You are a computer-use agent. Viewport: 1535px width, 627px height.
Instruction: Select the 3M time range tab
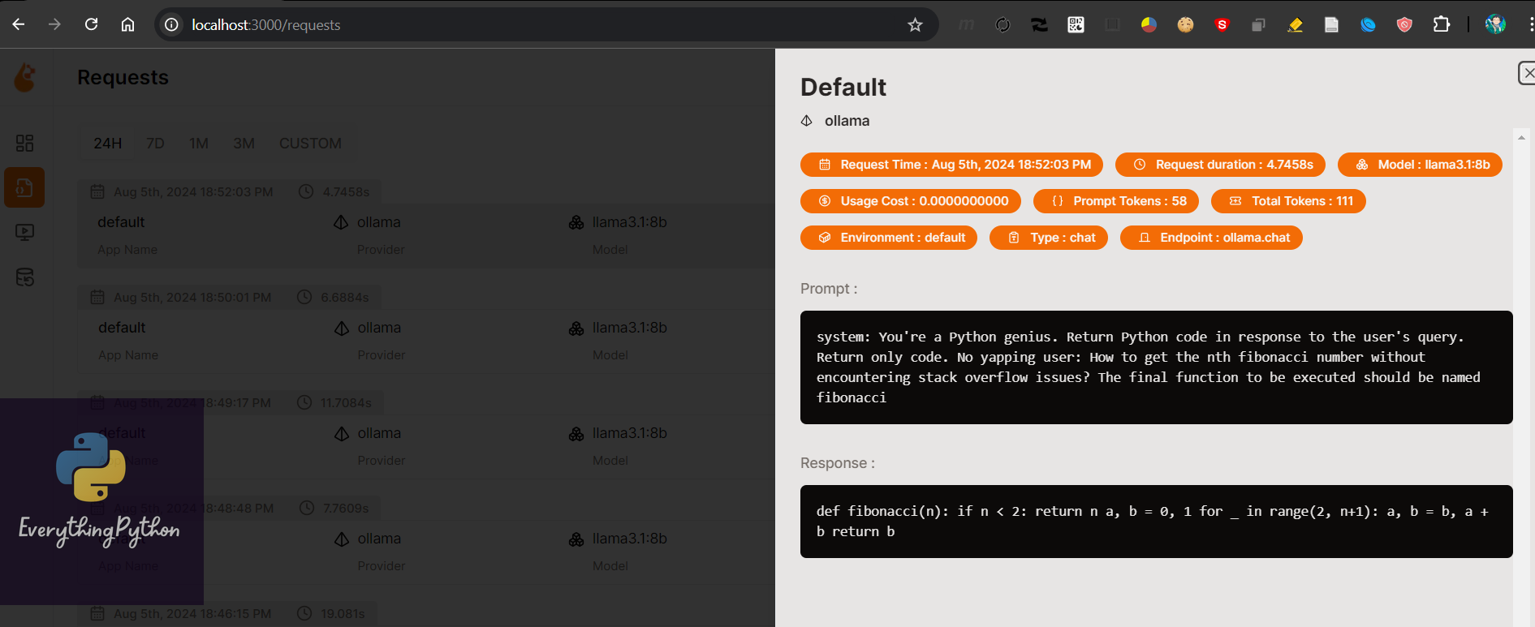pos(244,144)
